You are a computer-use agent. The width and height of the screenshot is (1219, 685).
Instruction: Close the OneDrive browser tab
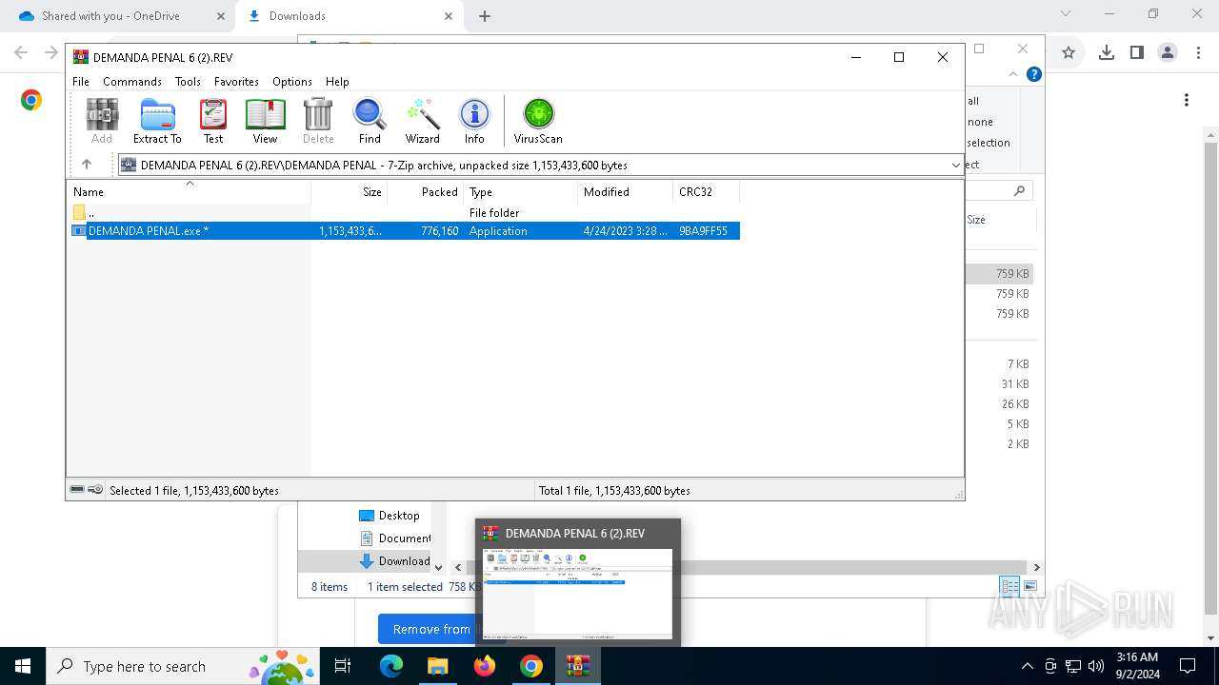220,16
